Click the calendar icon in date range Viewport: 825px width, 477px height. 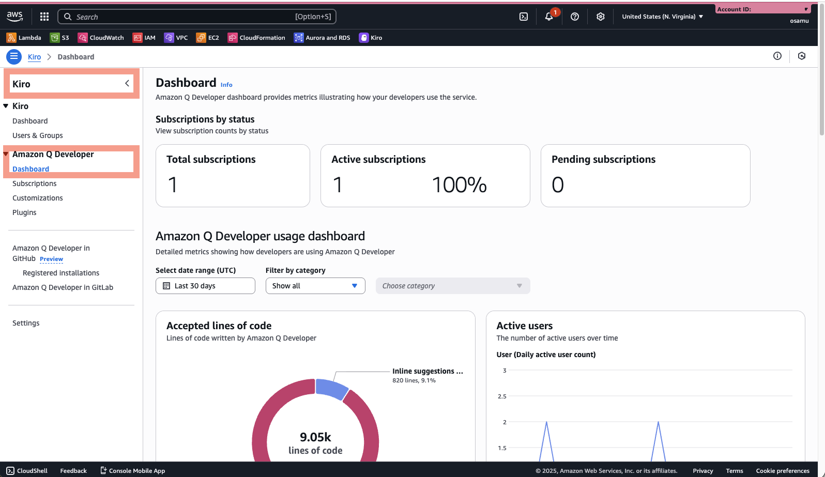tap(166, 286)
